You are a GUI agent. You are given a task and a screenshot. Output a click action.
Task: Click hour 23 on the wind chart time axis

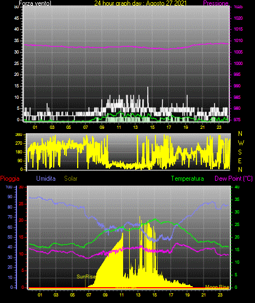pos(219,127)
